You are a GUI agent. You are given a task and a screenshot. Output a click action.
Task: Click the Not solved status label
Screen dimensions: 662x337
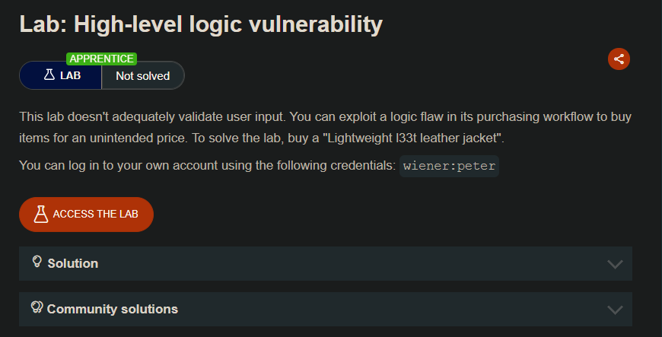pos(142,76)
